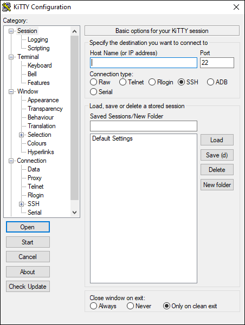
Task: Select Serial connection type radio
Action: coord(101,92)
